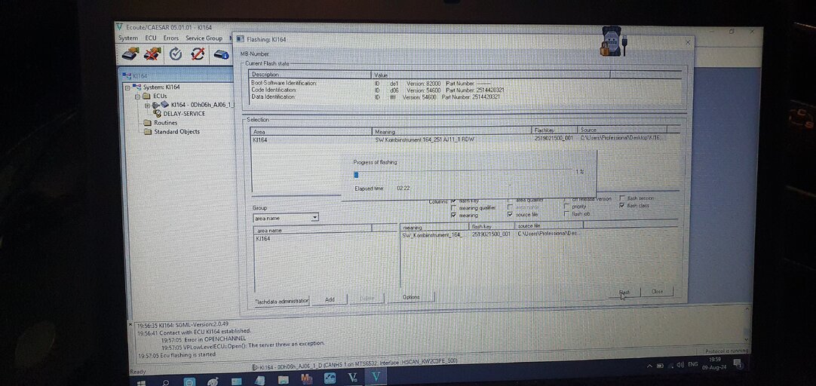Open the Group area name dropdown
This screenshot has width=816, height=386.
(x=314, y=218)
